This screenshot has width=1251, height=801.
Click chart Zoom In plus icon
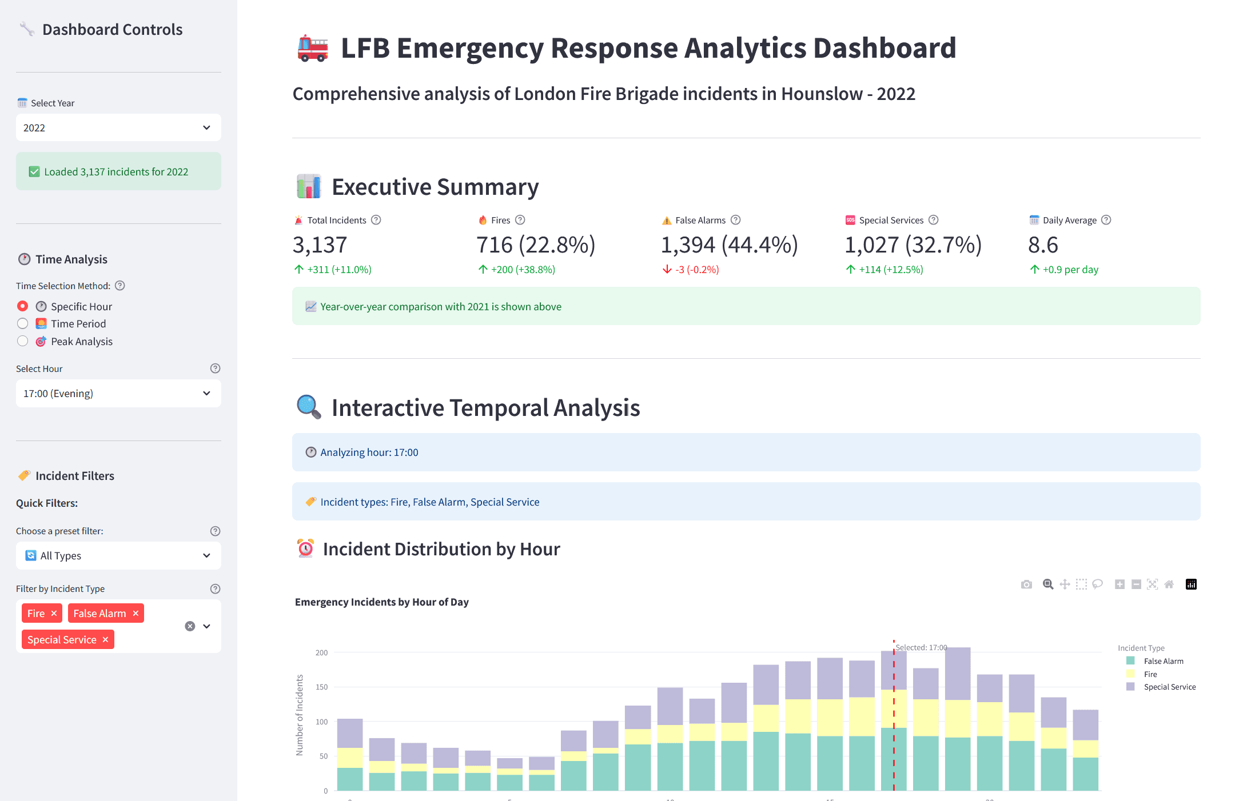1119,584
